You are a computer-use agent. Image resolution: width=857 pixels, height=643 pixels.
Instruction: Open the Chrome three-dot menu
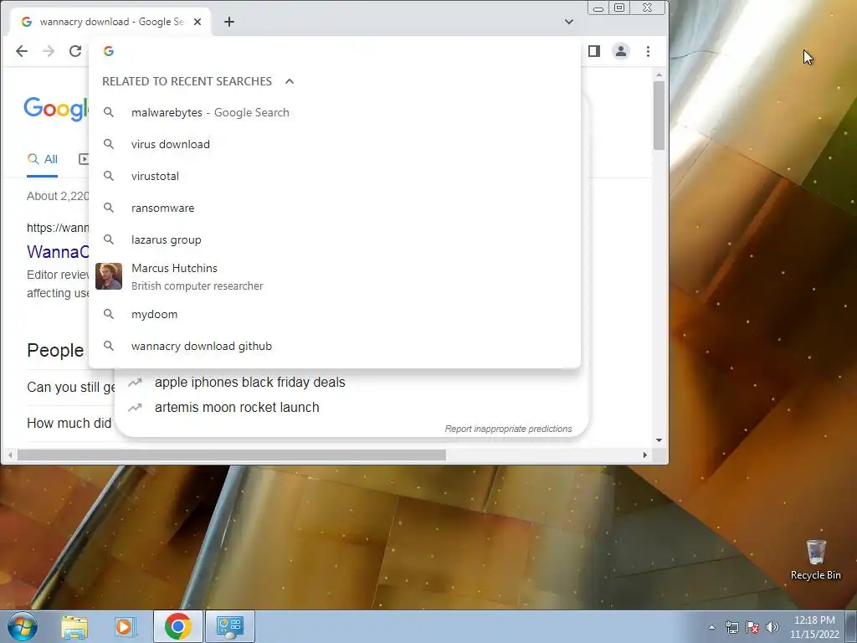(x=649, y=51)
